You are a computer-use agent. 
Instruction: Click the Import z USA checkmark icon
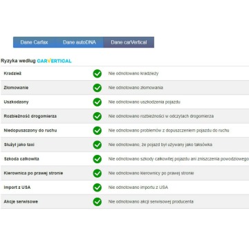tap(98, 187)
